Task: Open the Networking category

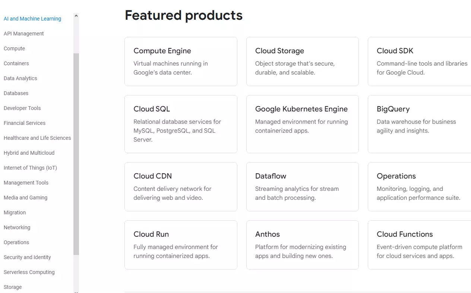Action: [17, 227]
